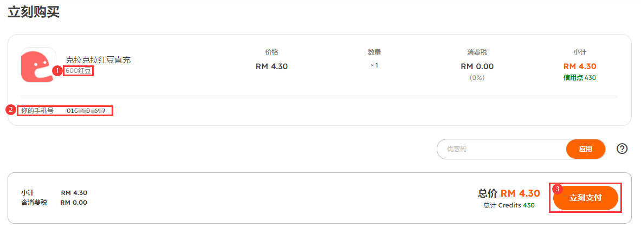The width and height of the screenshot is (641, 228).
Task: Click the 克拉克拉红豆直充 product title
Action: pos(98,60)
